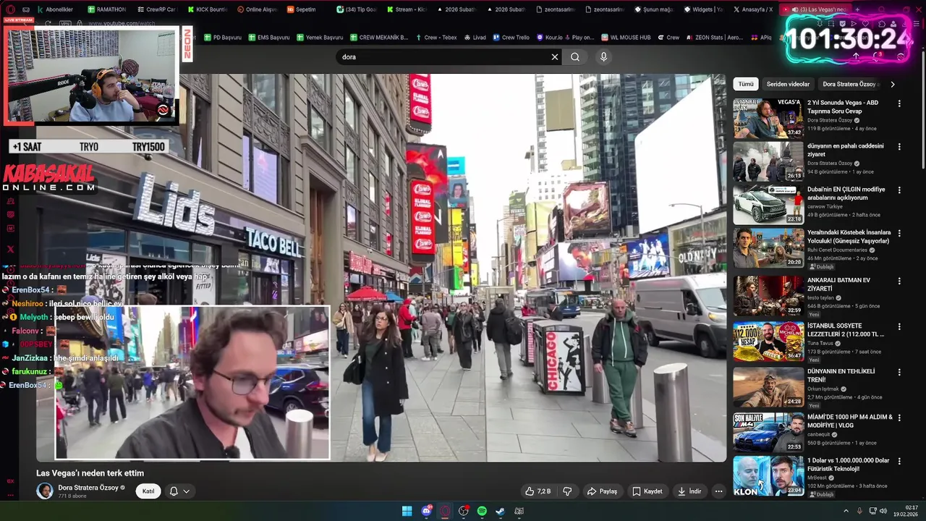This screenshot has height=521, width=926.
Task: Click the search magnifier button
Action: (575, 57)
